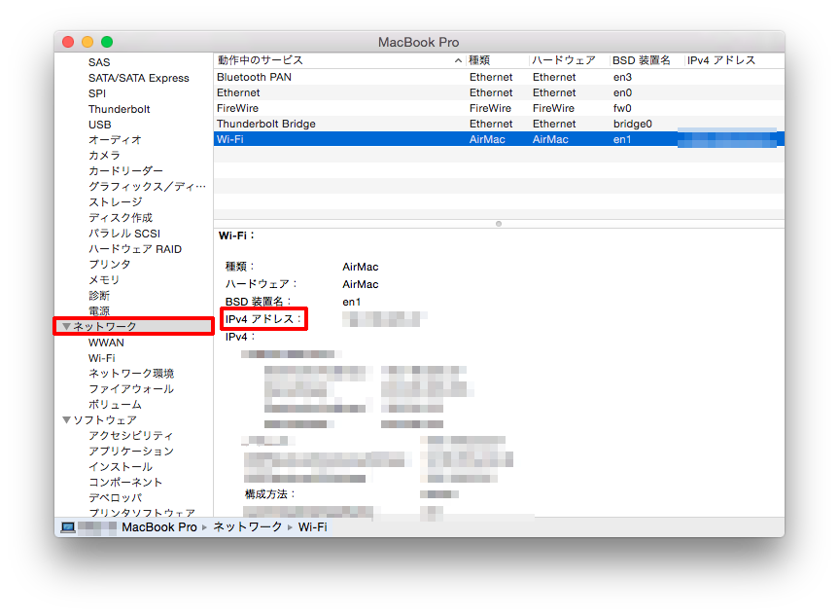Click the en3 BSD device cell
This screenshot has width=839, height=615.
click(622, 77)
